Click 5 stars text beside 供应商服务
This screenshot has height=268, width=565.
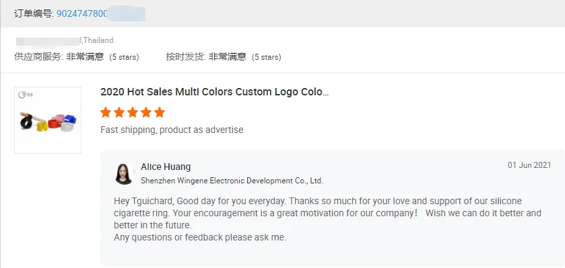point(125,57)
